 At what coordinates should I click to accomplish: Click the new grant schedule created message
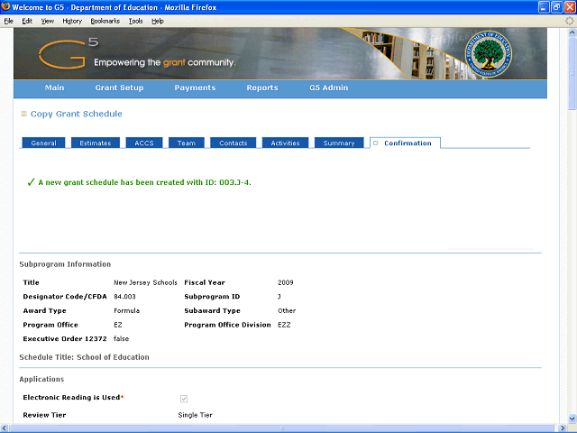click(144, 182)
